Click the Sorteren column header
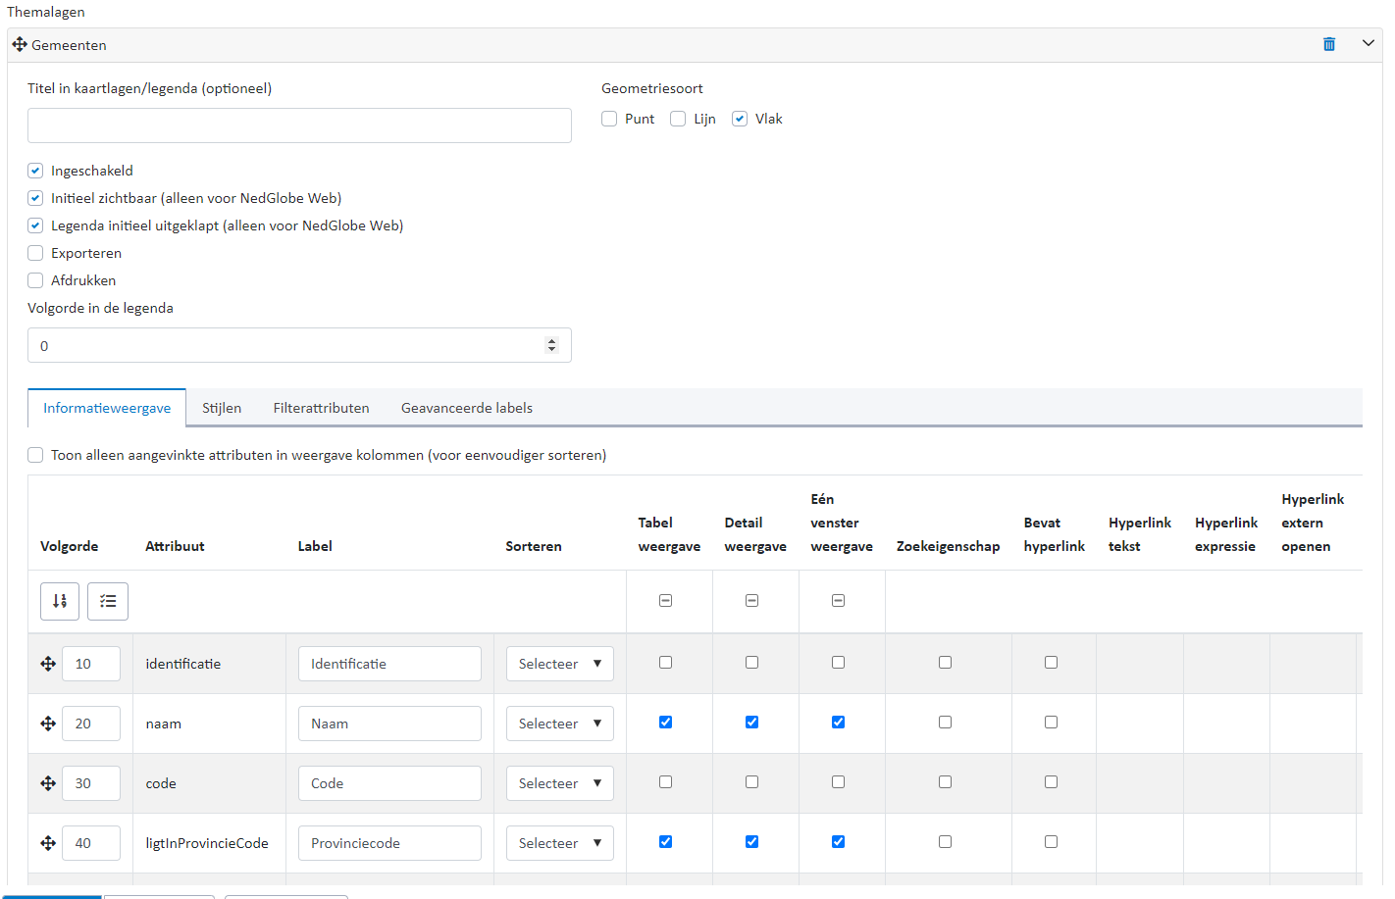 [x=534, y=546]
